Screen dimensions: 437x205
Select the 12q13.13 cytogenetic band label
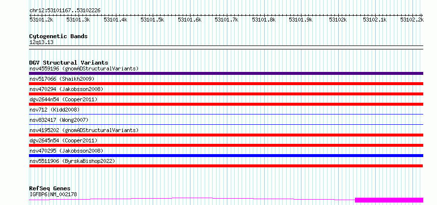41,43
